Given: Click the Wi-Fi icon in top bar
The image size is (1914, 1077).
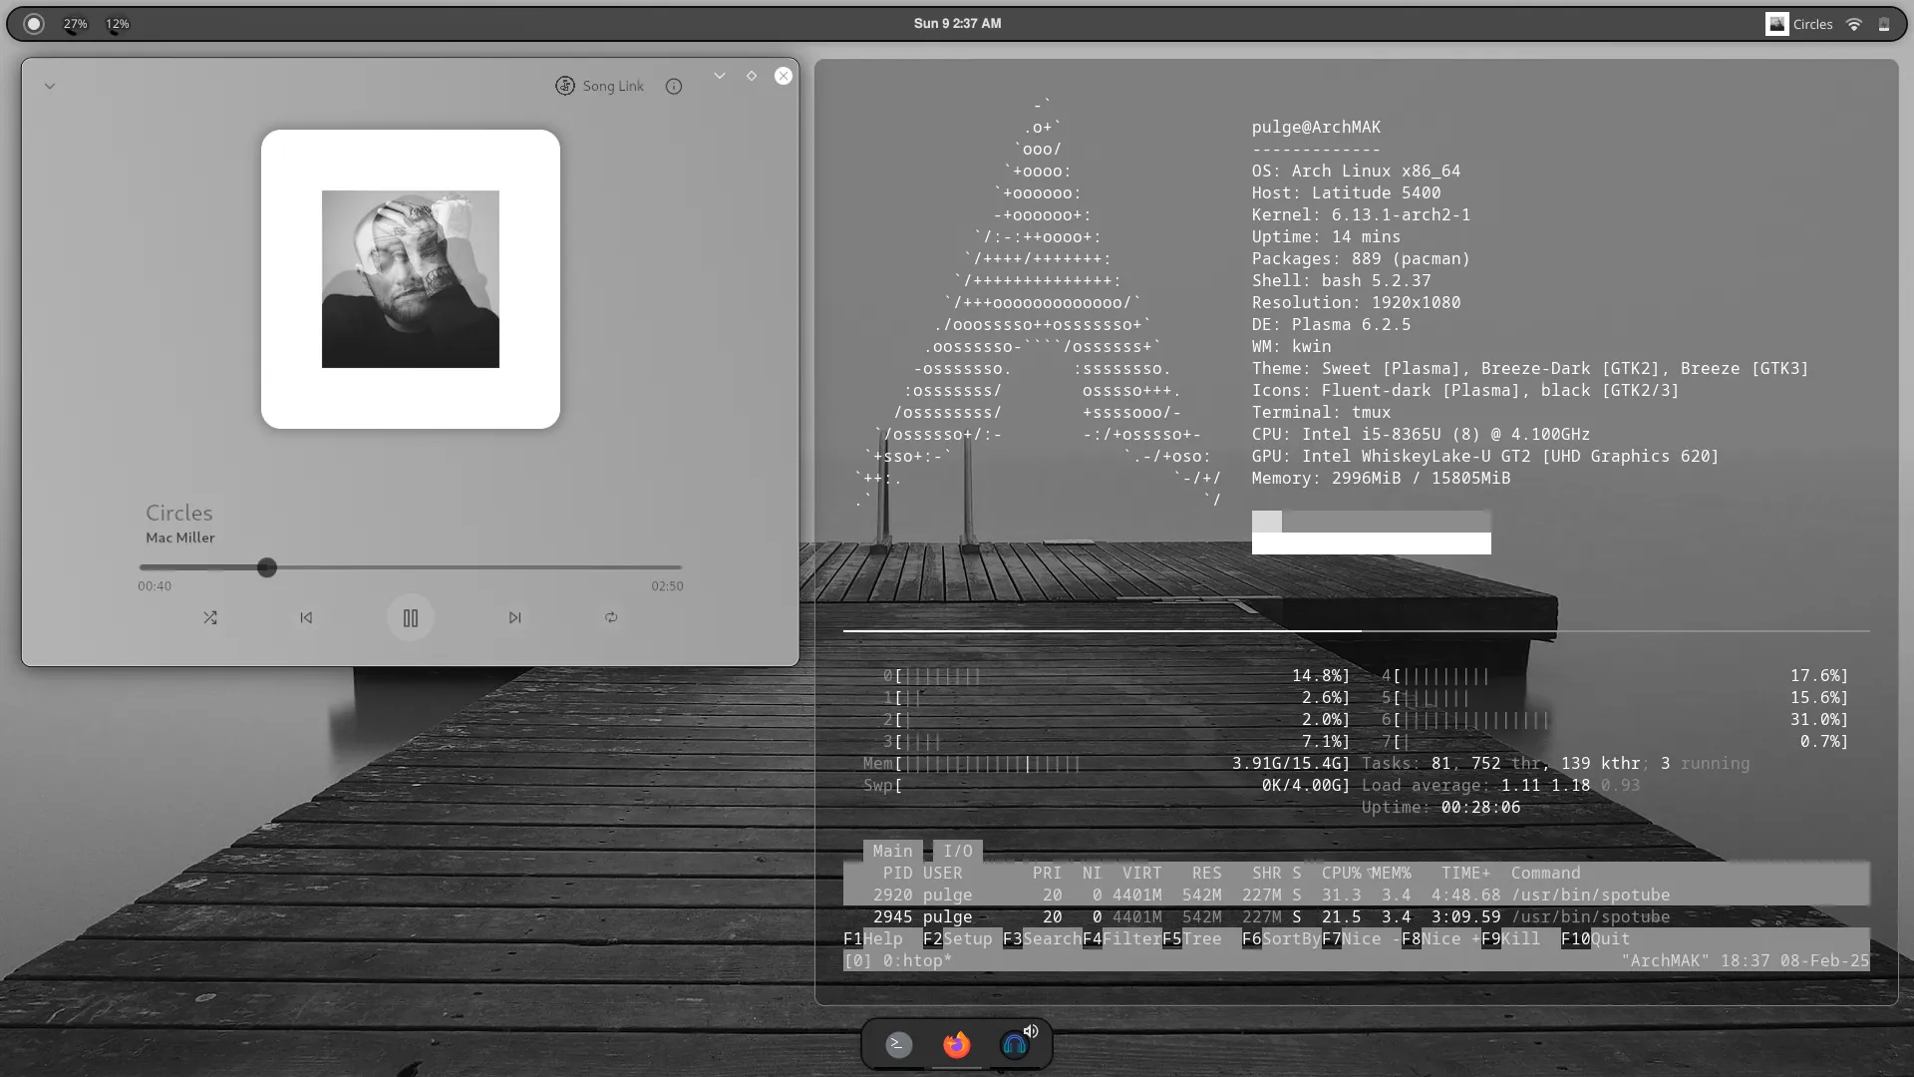Looking at the screenshot, I should click(x=1853, y=24).
